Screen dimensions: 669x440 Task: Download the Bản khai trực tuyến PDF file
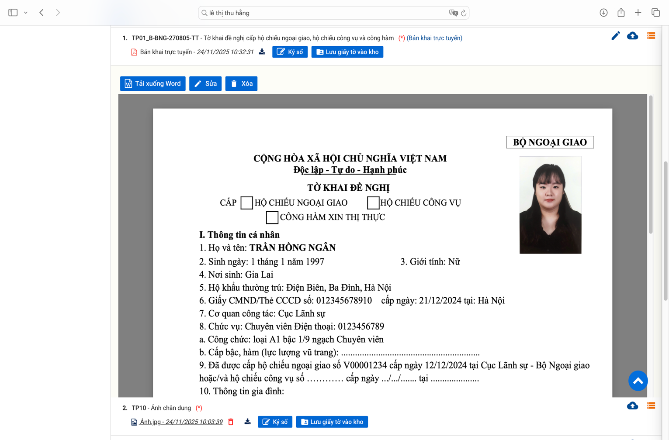click(262, 52)
